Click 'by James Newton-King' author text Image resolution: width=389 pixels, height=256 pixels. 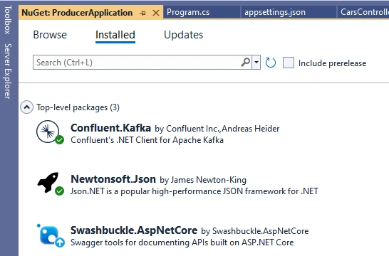point(203,180)
